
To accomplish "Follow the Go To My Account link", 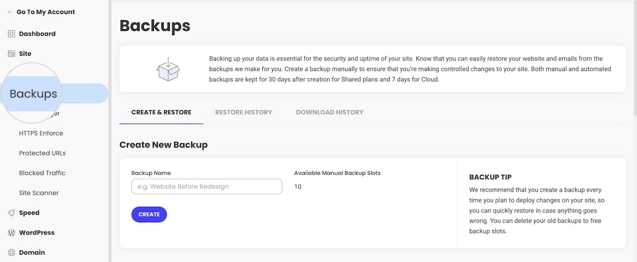I will pyautogui.click(x=46, y=12).
